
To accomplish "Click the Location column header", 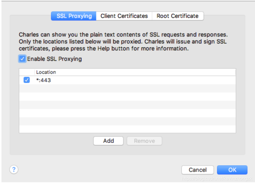I will click(x=135, y=72).
